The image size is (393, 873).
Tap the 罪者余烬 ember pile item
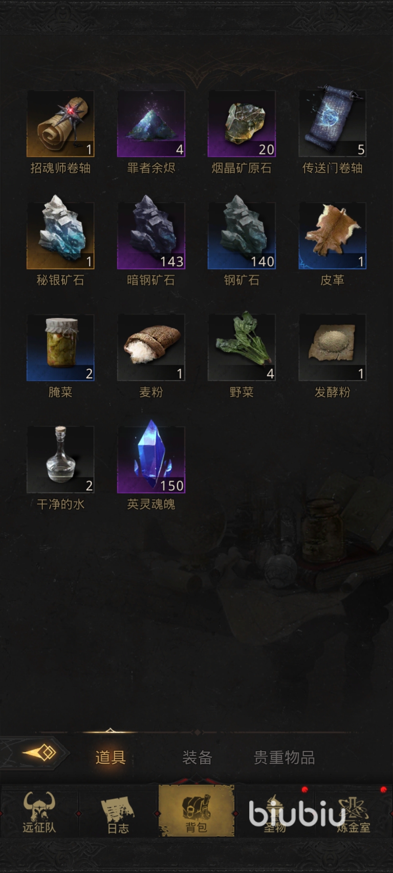(151, 124)
